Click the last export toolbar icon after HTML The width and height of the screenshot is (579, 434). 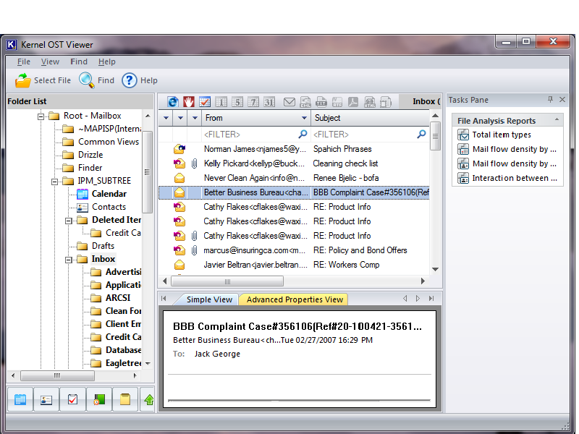point(386,101)
